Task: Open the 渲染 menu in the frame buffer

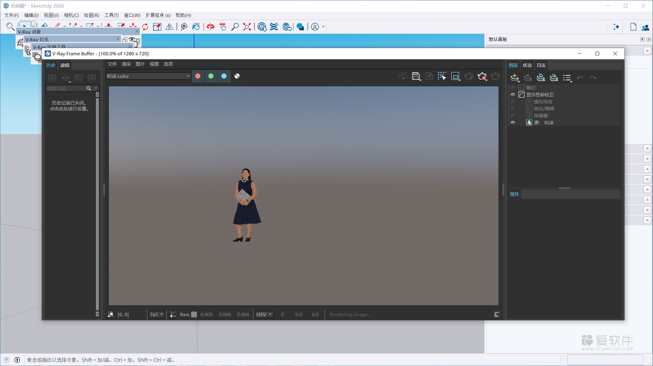Action: tap(126, 64)
